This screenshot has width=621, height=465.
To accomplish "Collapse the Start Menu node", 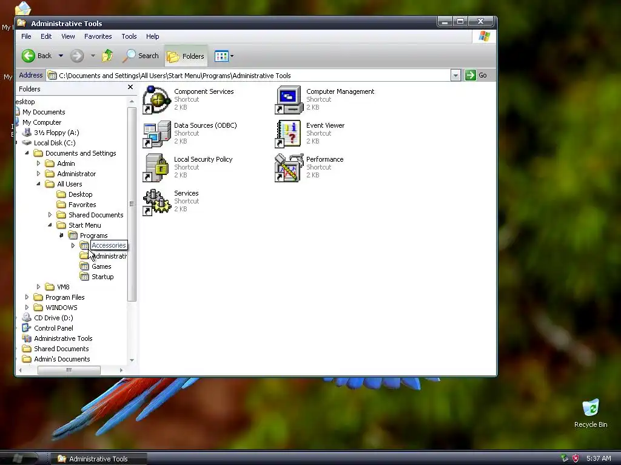I will [x=50, y=225].
